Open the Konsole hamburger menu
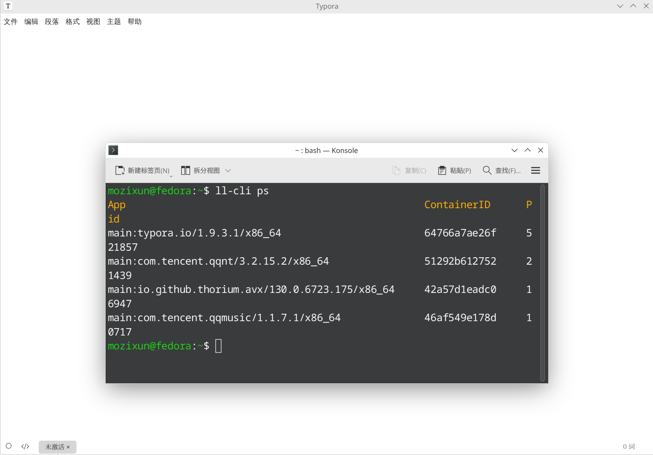The image size is (653, 455). point(536,170)
